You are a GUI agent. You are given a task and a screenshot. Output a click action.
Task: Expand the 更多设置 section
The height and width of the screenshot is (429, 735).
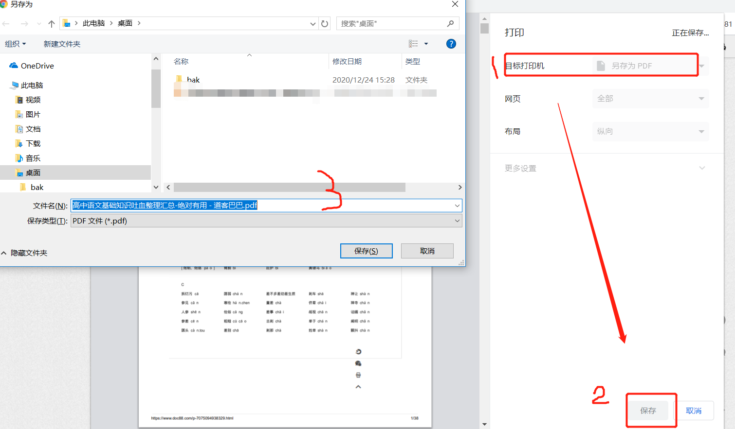point(606,168)
